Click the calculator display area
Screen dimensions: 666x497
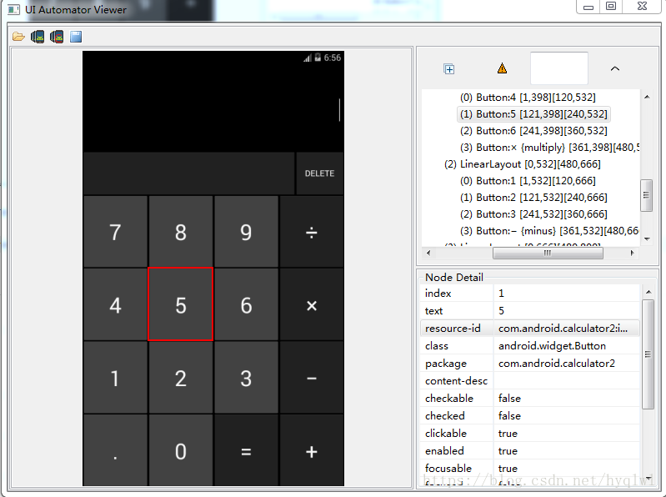pyautogui.click(x=213, y=108)
